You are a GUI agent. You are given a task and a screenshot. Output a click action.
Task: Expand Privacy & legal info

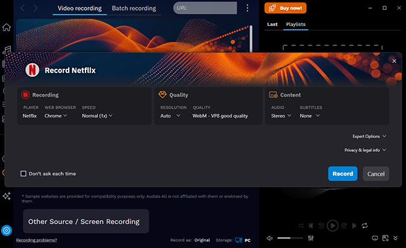pyautogui.click(x=365, y=150)
